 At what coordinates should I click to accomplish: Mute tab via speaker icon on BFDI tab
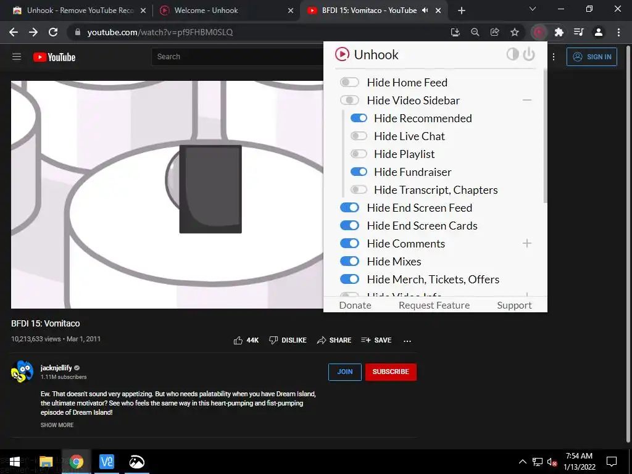pyautogui.click(x=425, y=10)
